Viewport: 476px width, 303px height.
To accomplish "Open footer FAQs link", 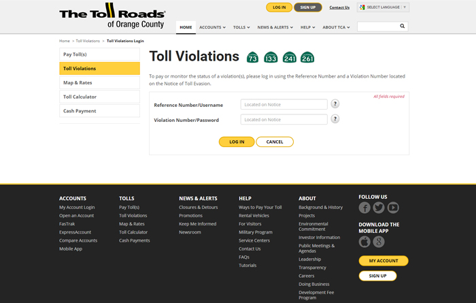I will 243,257.
